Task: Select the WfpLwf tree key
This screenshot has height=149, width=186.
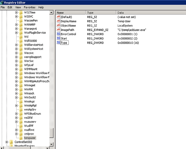Action: [29, 65]
